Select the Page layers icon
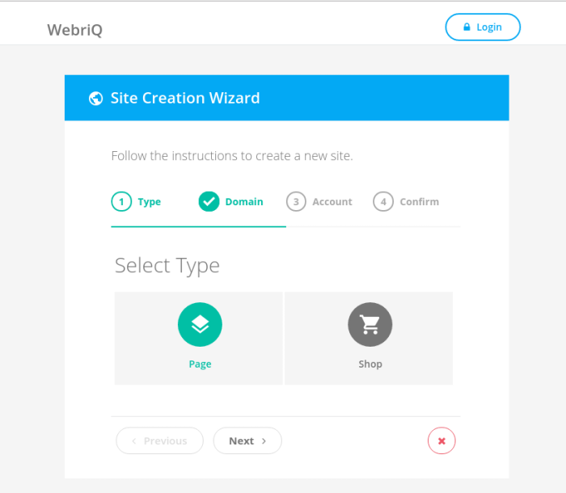This screenshot has height=493, width=566. [200, 324]
